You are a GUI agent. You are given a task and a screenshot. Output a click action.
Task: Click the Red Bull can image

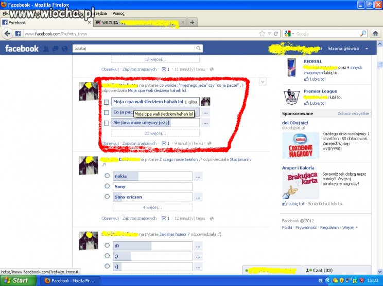(291, 67)
